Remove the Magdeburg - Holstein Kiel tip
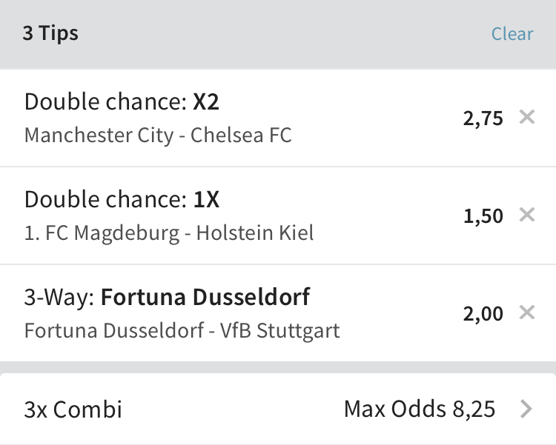 point(527,215)
